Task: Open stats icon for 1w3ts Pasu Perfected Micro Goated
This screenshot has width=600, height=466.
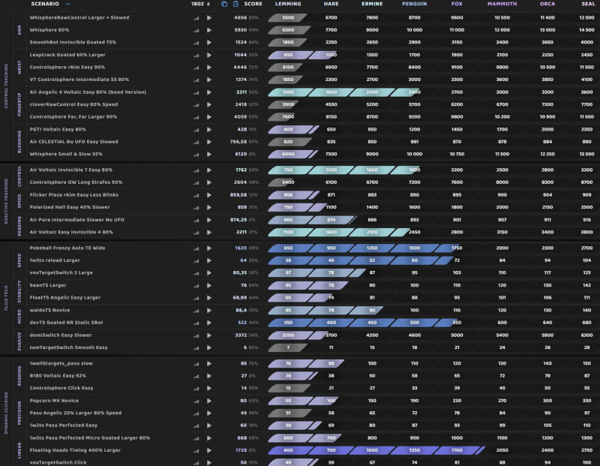Action: [x=196, y=438]
